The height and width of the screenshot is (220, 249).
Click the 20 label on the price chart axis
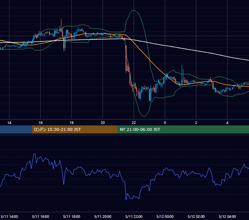103,123
